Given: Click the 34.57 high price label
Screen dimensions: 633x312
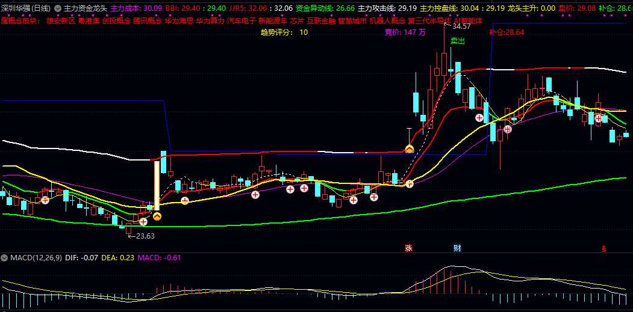Looking at the screenshot, I should click(461, 27).
